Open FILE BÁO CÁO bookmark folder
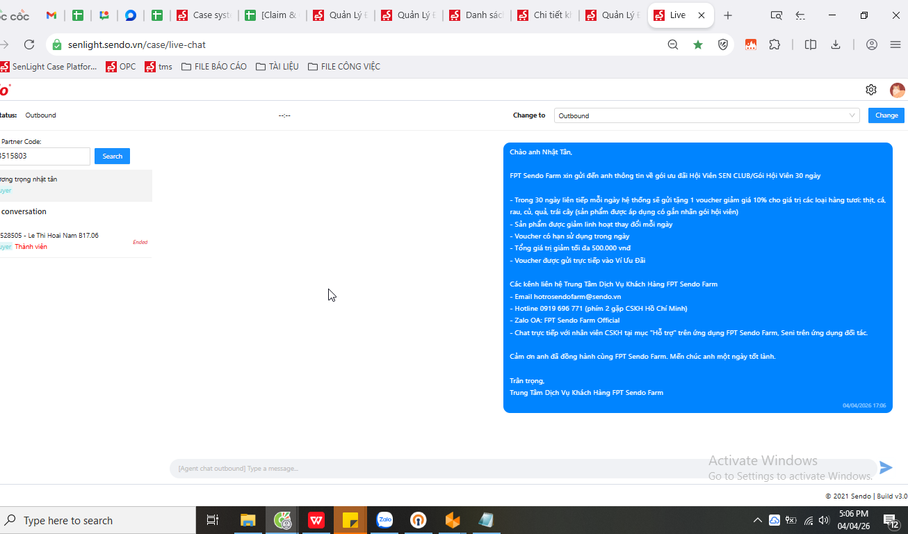908x534 pixels. (214, 67)
